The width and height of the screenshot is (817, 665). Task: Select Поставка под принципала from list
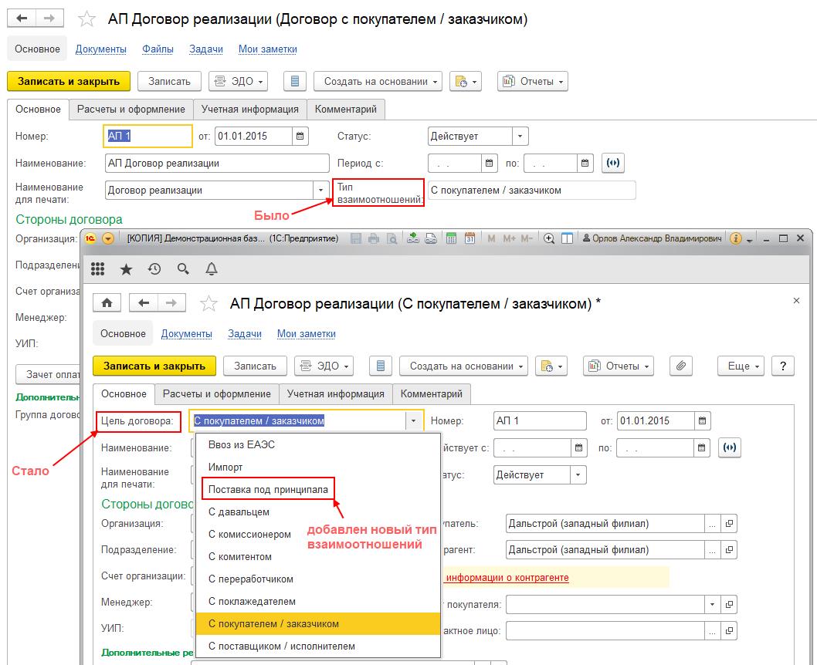(x=268, y=489)
